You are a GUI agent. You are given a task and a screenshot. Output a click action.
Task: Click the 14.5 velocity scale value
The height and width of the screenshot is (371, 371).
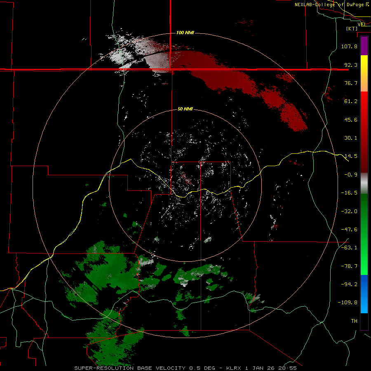pos(351,156)
